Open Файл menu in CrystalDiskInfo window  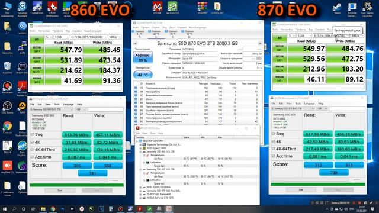tap(136, 28)
